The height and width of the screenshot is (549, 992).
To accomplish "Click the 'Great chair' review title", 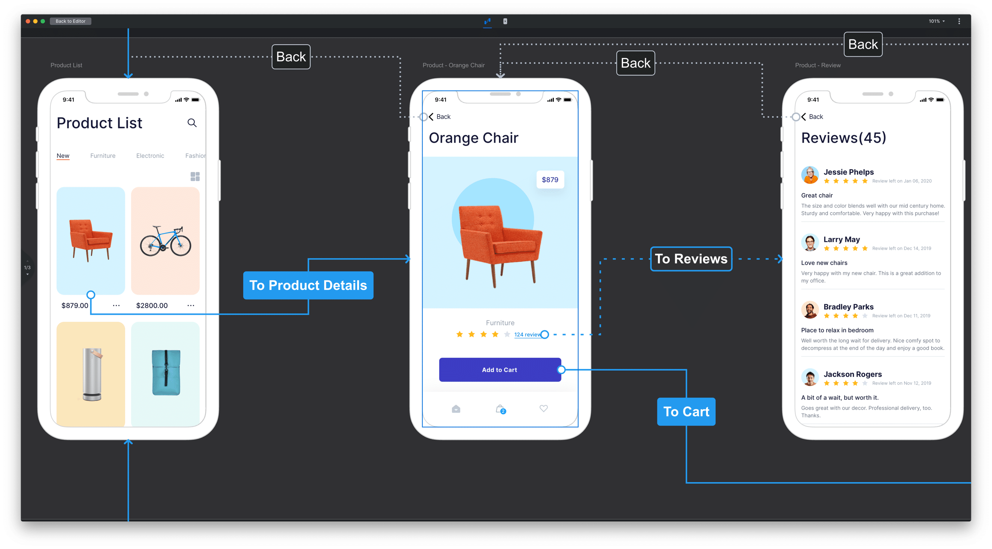I will point(817,196).
